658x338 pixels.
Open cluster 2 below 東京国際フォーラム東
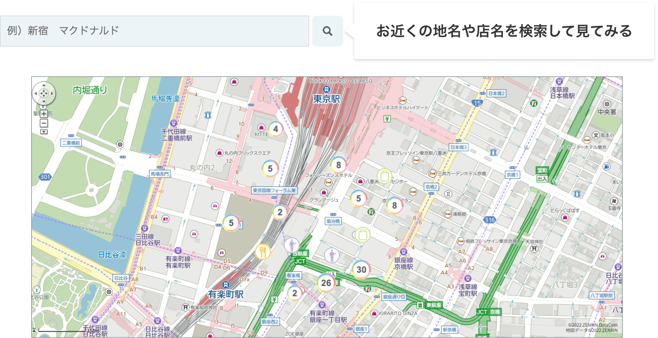tap(280, 212)
